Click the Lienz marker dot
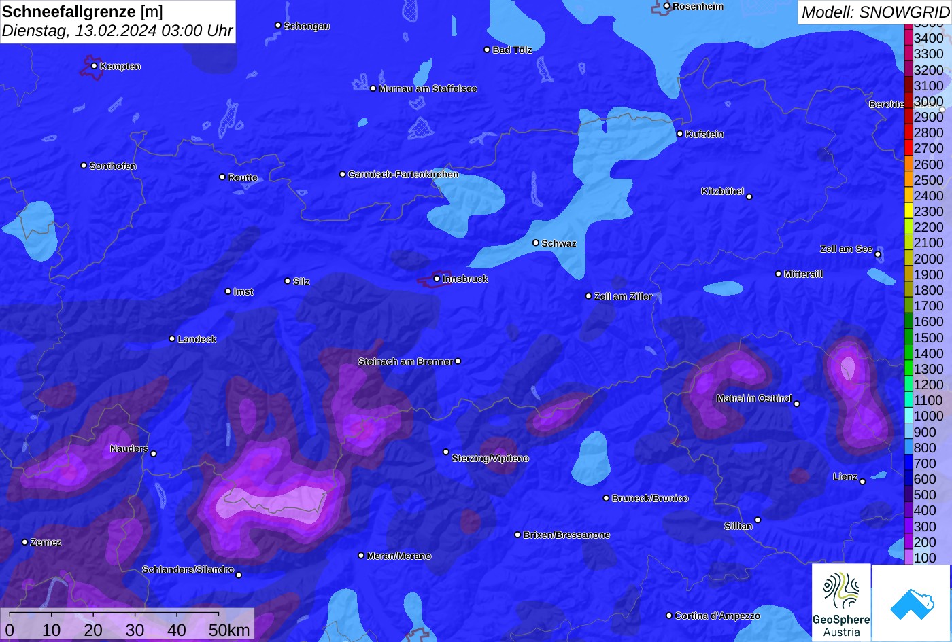Viewport: 952px width, 642px height. point(862,482)
